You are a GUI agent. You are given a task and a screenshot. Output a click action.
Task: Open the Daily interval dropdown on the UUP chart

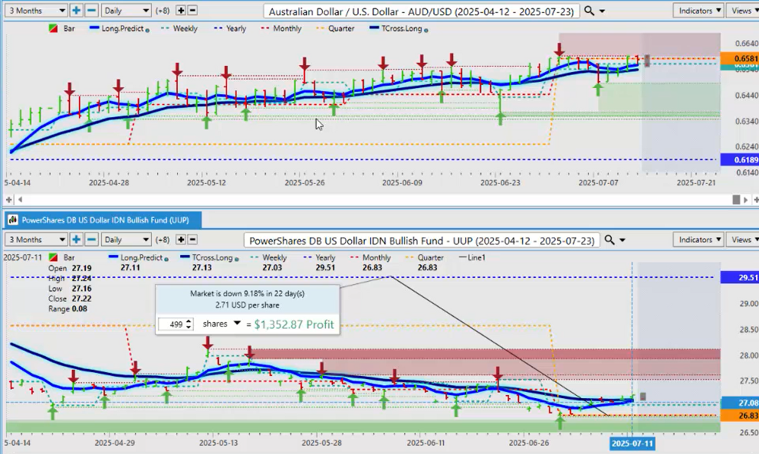tap(127, 240)
